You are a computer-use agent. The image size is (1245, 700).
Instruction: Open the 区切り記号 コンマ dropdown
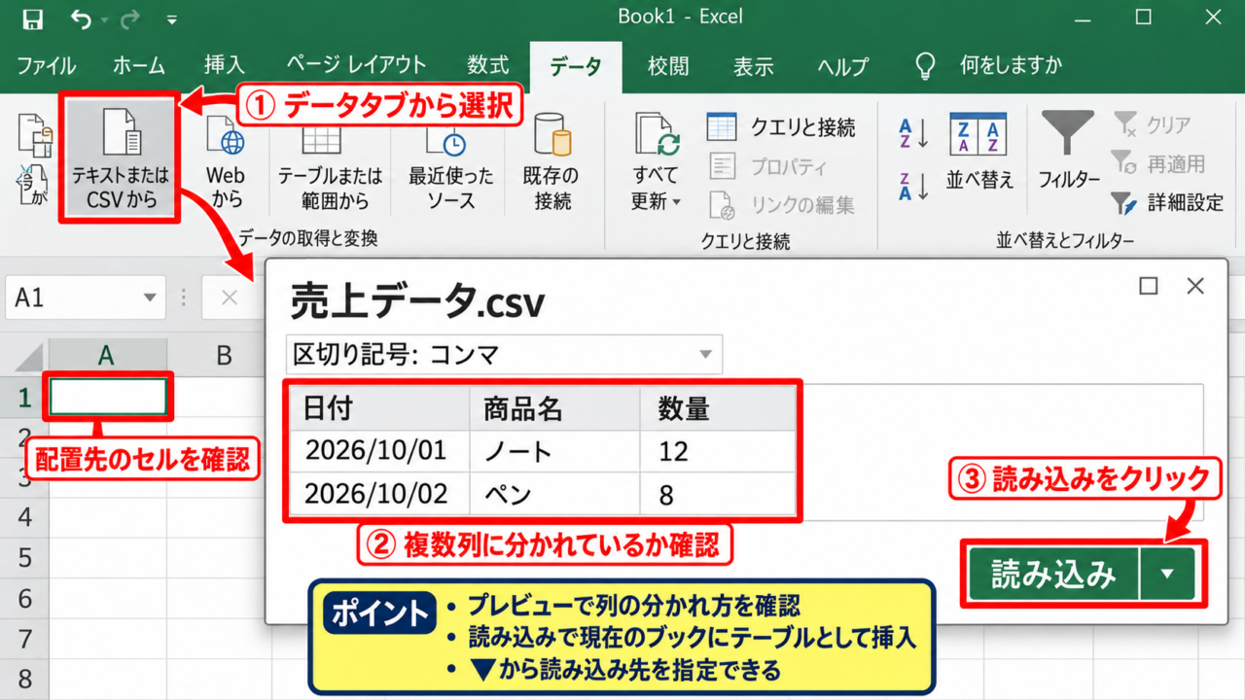(504, 354)
